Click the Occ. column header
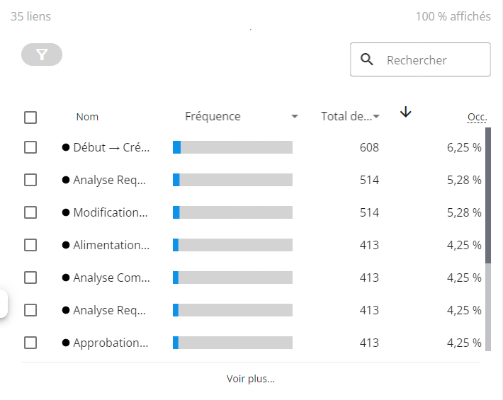 coord(477,117)
